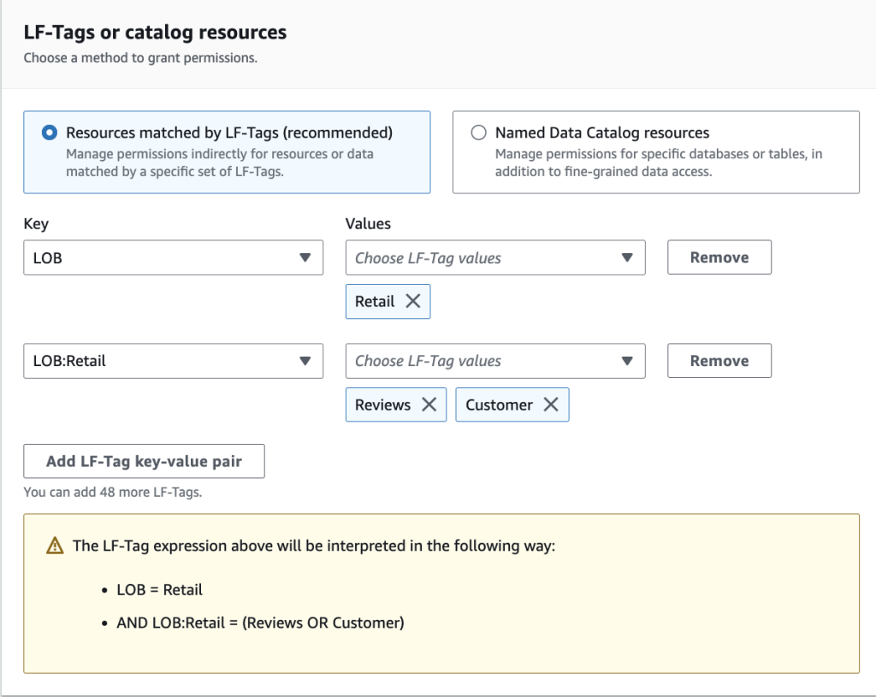Click first Choose LF-Tag values arrow
Image resolution: width=876 pixels, height=697 pixels.
[x=627, y=257]
